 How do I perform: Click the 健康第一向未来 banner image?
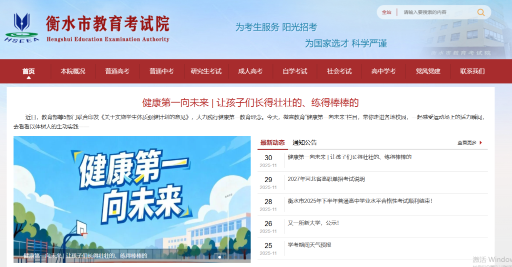click(132, 199)
